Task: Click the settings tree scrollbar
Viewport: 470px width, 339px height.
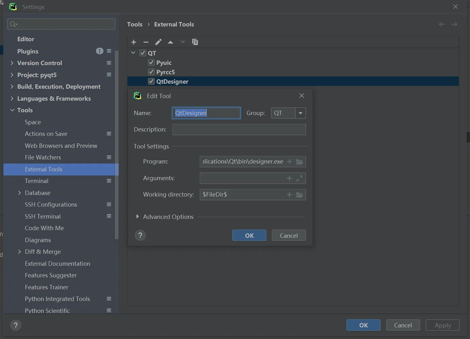Action: 116,145
